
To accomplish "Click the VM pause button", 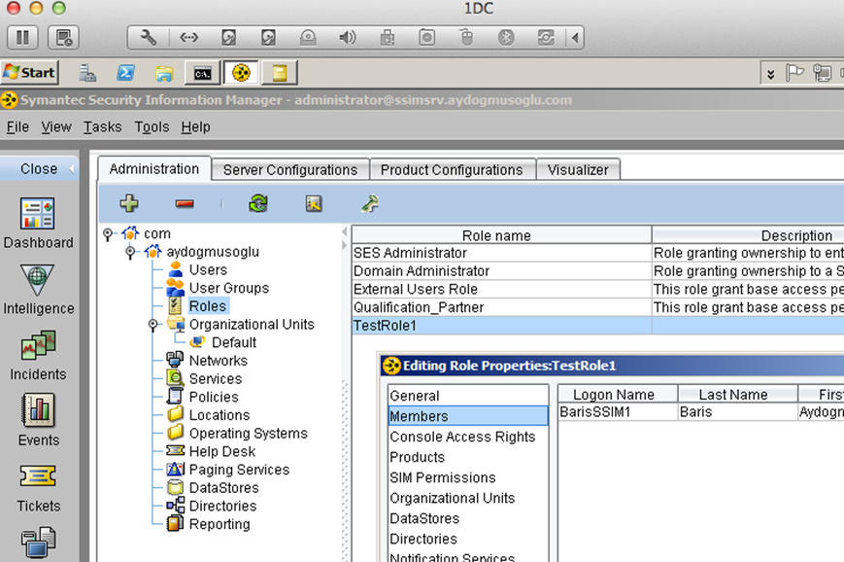I will [x=22, y=38].
